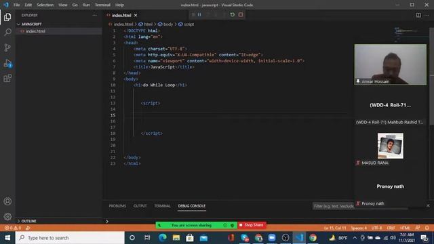The height and width of the screenshot is (244, 434).
Task: Select the DEBUG CONSOLE tab
Action: (x=192, y=206)
